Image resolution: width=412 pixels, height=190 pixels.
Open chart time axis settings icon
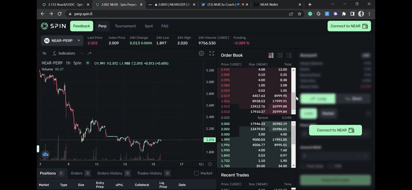pyautogui.click(x=210, y=164)
